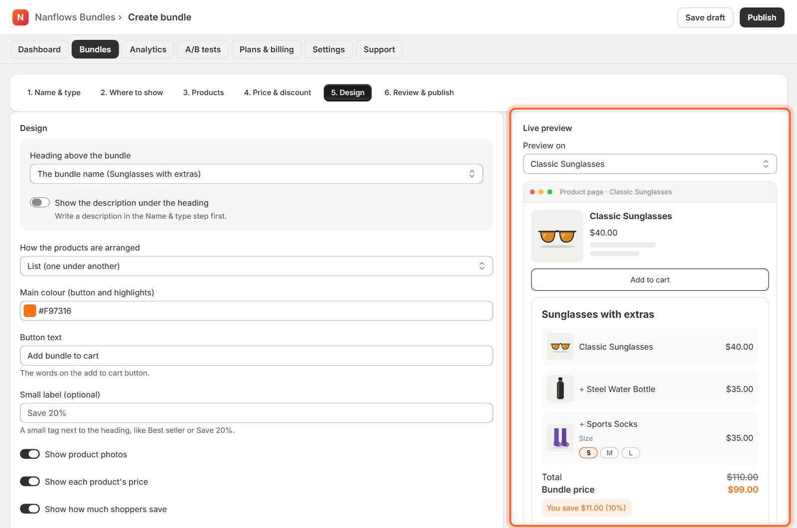Click the $99.00 bundle price
Screen dimensions: 797x528
coord(743,489)
